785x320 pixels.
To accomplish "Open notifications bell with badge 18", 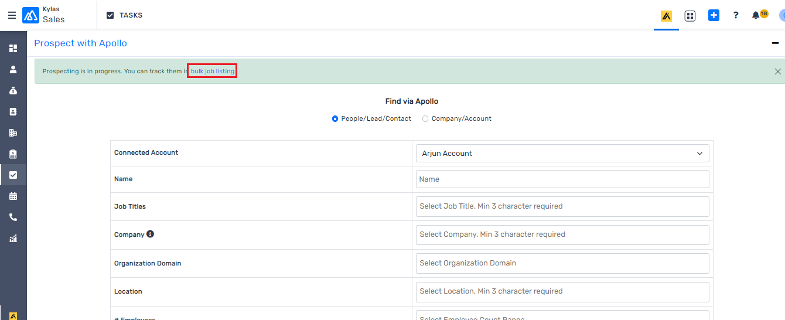I will coord(759,15).
